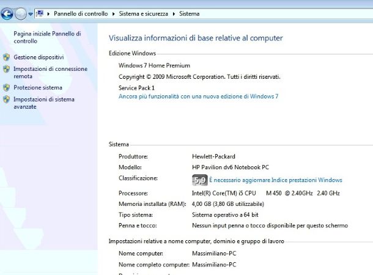Open Impostazioni di connessione remota

(x=50, y=73)
